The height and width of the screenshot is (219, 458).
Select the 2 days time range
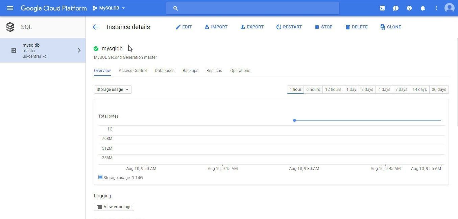(x=367, y=90)
